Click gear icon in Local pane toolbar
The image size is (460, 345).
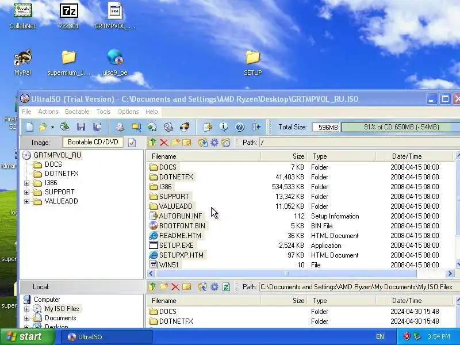click(214, 286)
